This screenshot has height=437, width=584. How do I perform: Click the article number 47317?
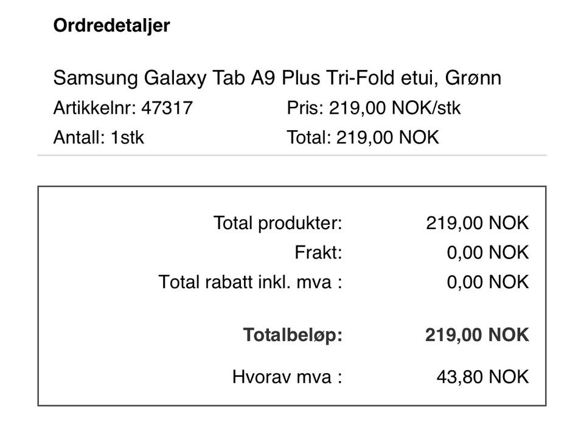point(167,108)
